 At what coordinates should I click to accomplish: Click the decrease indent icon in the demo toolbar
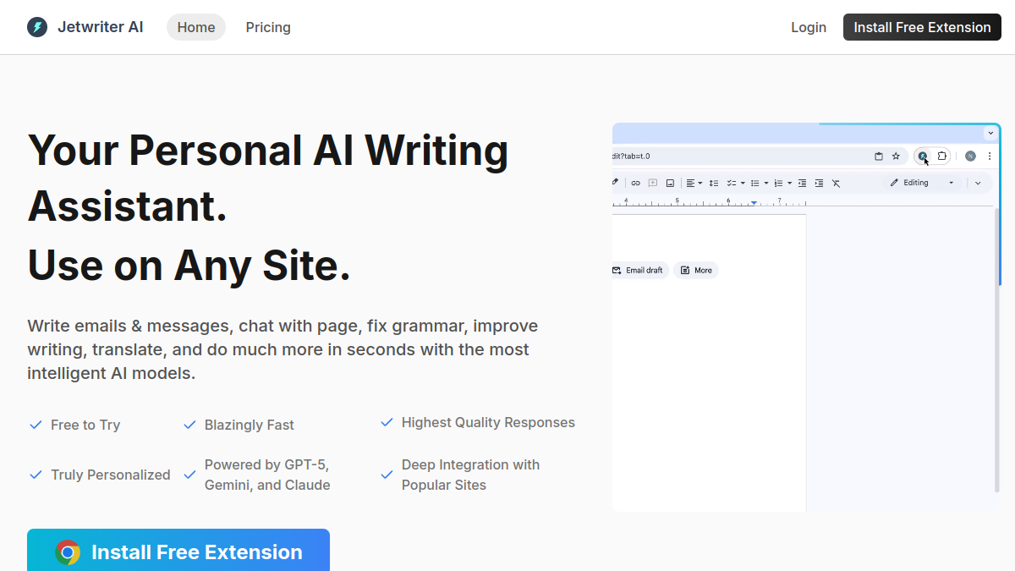(802, 183)
